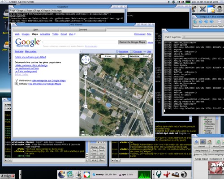Click the OWB Window URL field

[x=130, y=30]
